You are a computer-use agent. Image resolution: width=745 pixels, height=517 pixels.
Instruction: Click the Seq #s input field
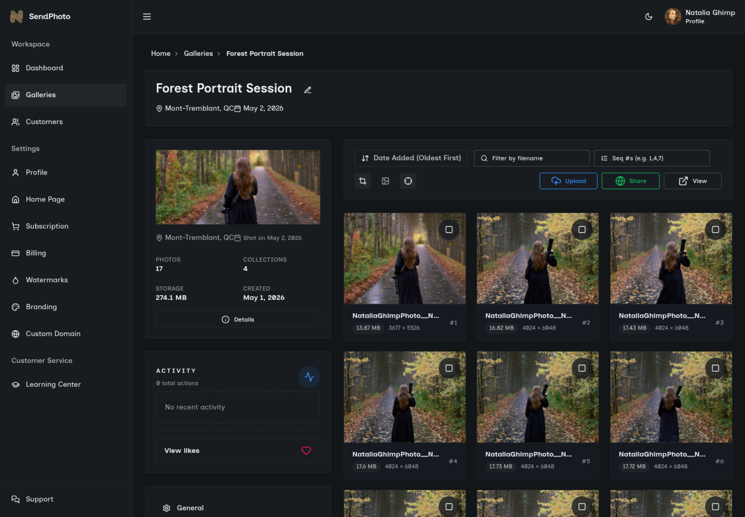[x=652, y=158]
